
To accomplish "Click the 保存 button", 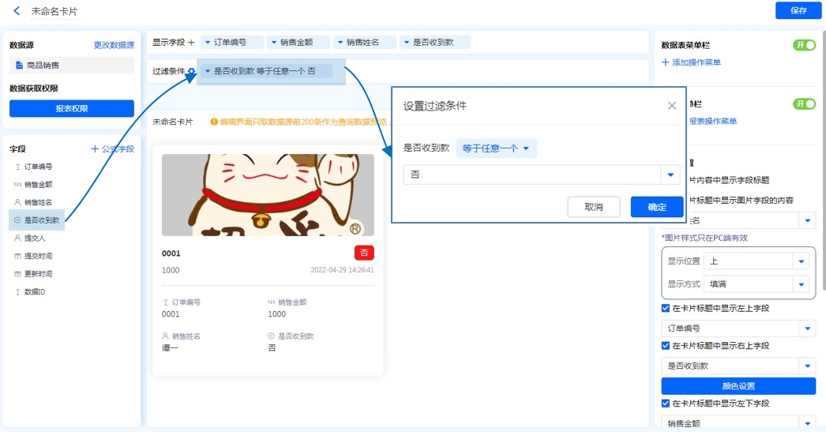I will (798, 10).
